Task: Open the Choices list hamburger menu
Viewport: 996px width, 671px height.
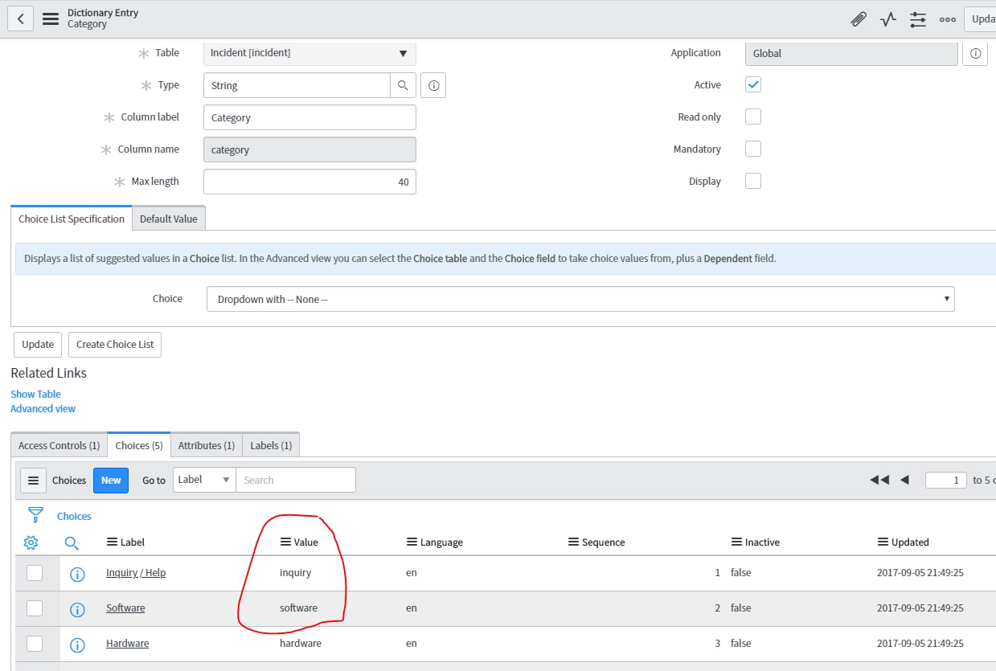Action: pyautogui.click(x=33, y=480)
